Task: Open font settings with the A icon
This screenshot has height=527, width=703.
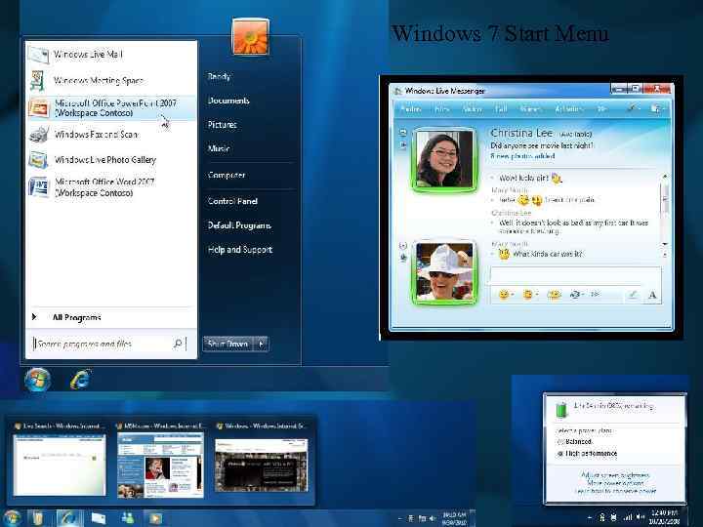Action: point(652,295)
